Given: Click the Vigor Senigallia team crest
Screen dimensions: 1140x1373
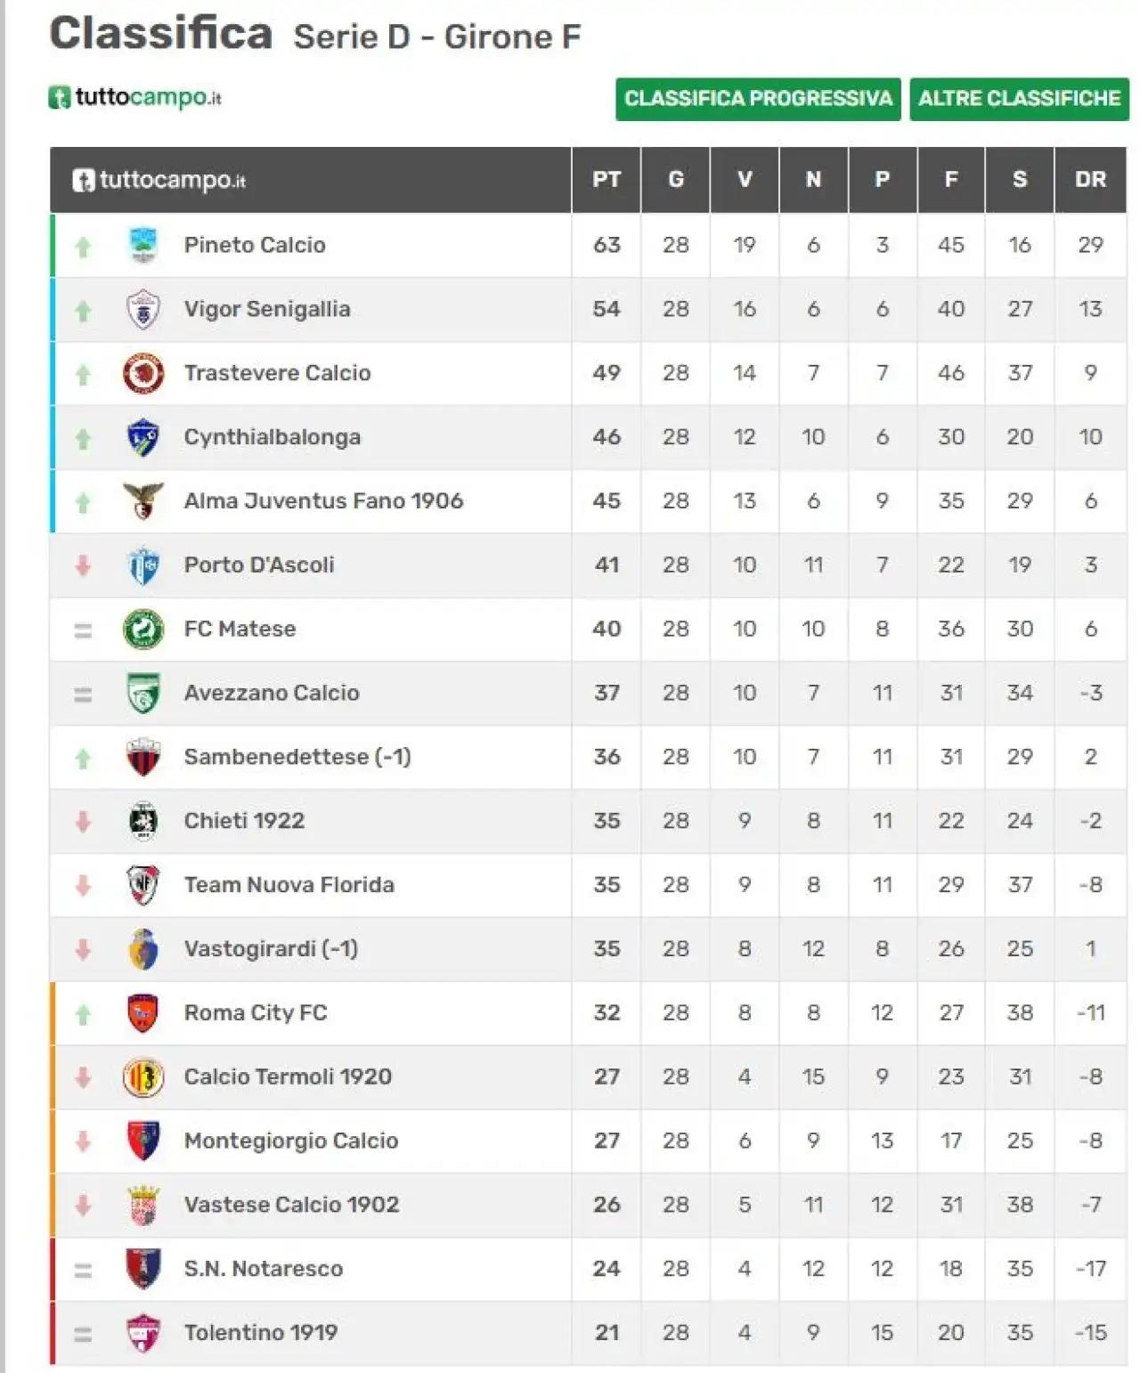Looking at the screenshot, I should [x=142, y=309].
